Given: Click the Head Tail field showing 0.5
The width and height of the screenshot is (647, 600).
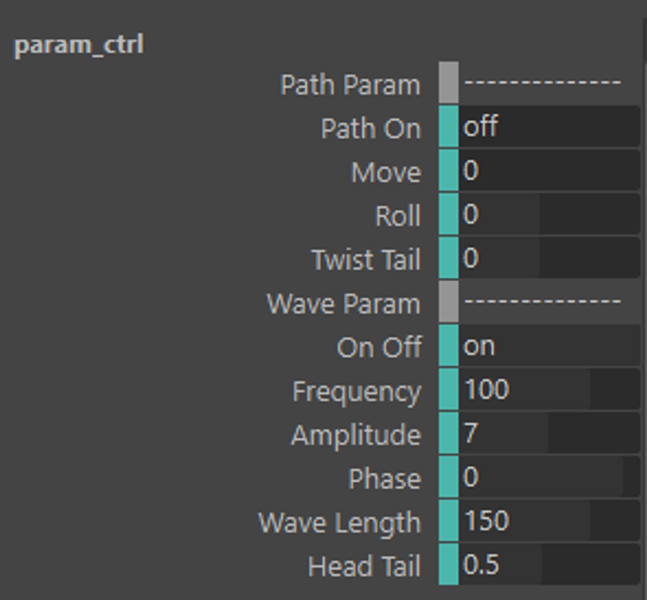Looking at the screenshot, I should (x=549, y=564).
